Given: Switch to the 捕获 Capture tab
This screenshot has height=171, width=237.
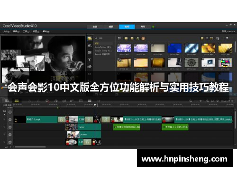Looking at the screenshot, I should tap(111, 27).
